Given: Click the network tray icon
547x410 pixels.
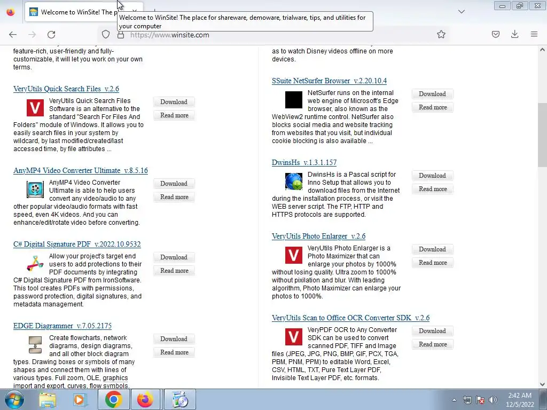Looking at the screenshot, I should [467, 400].
